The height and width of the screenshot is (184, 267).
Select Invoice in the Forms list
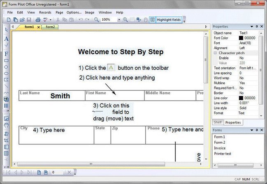pyautogui.click(x=220, y=148)
